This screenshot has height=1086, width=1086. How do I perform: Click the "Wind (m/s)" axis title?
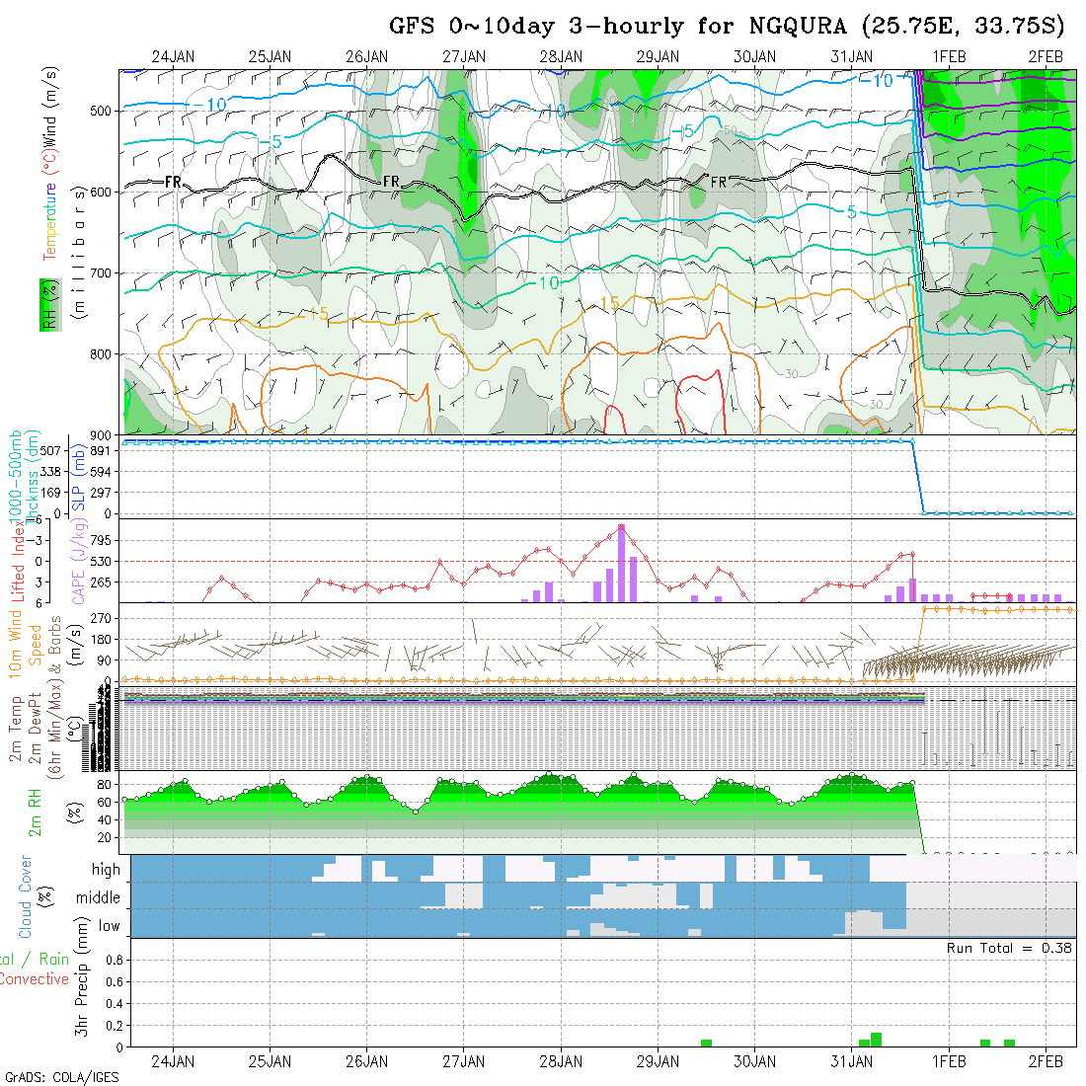(x=49, y=106)
